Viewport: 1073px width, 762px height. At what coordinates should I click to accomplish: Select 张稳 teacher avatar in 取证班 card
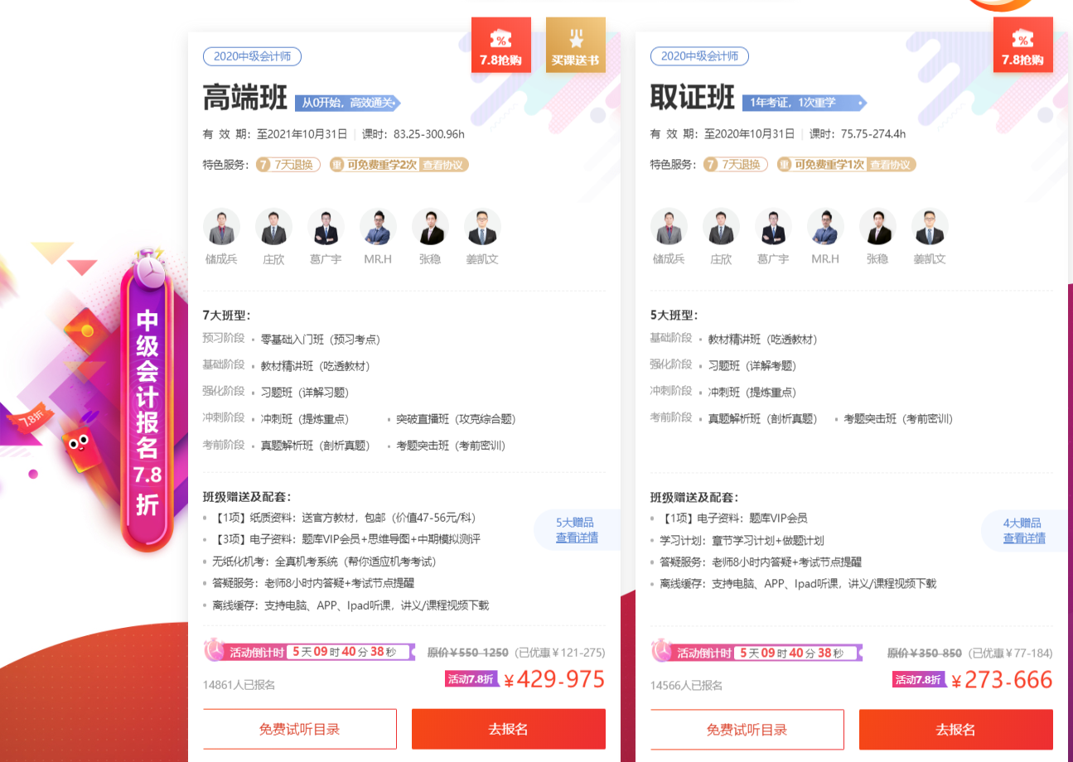click(x=877, y=227)
